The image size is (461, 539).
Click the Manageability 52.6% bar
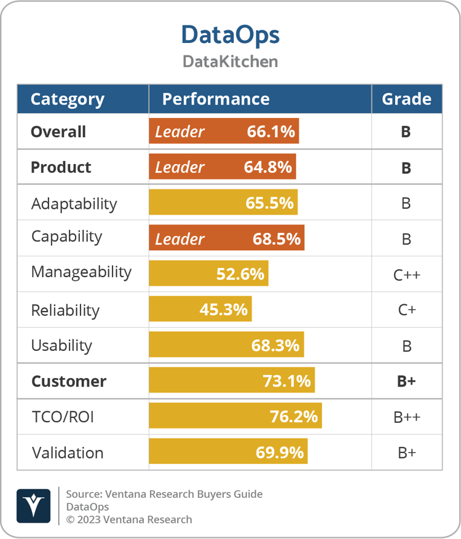pos(208,274)
